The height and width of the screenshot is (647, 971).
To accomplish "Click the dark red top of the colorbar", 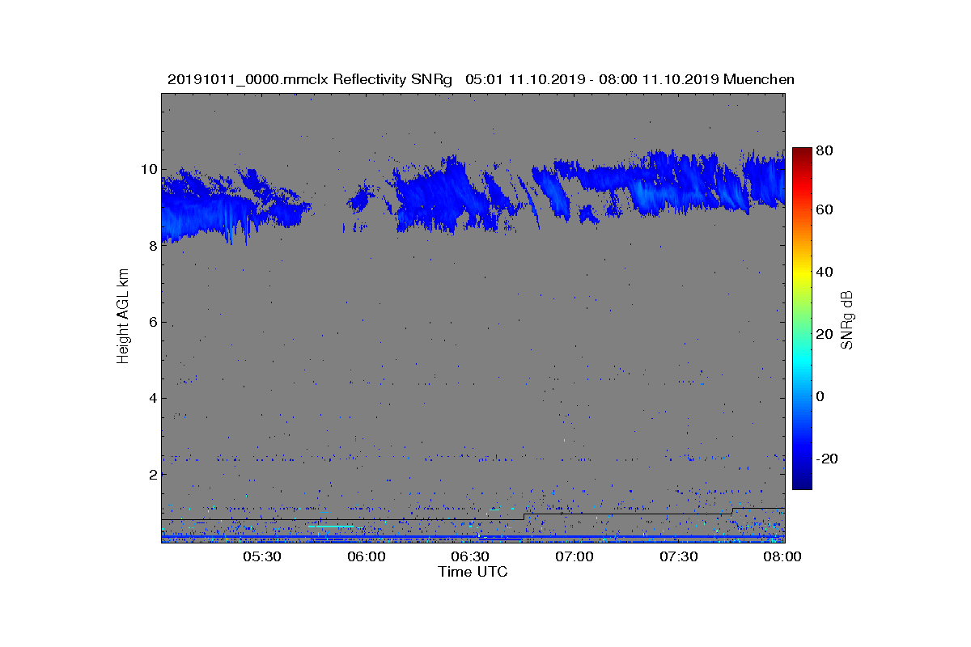I will (x=802, y=152).
